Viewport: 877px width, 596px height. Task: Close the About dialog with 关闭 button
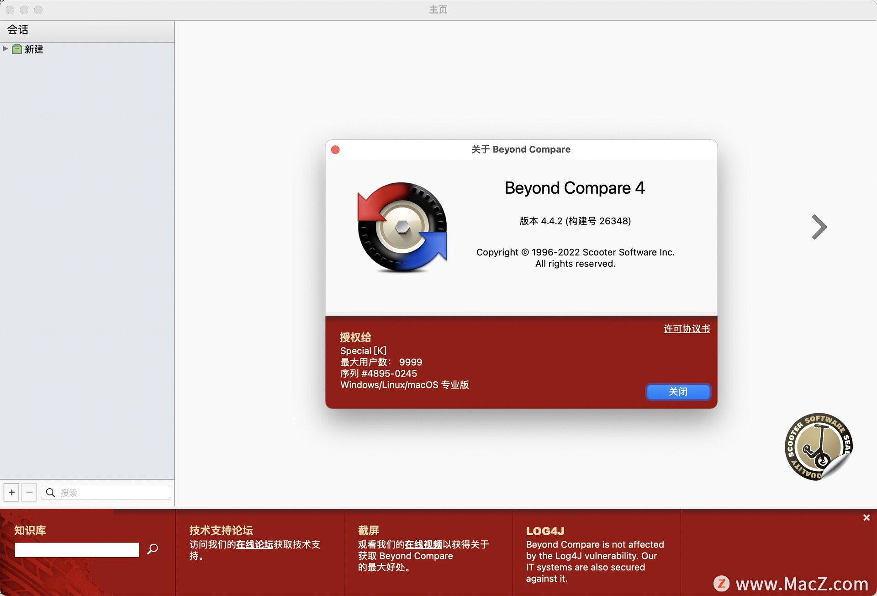tap(678, 391)
